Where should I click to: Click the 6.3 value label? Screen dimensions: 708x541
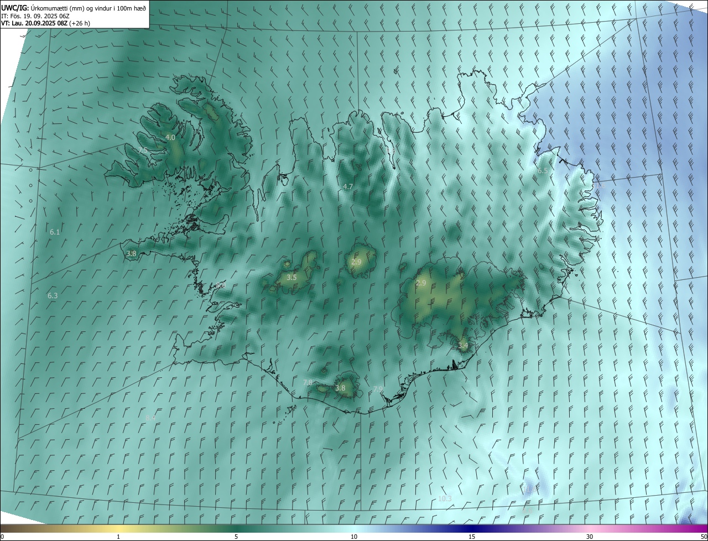pos(53,296)
